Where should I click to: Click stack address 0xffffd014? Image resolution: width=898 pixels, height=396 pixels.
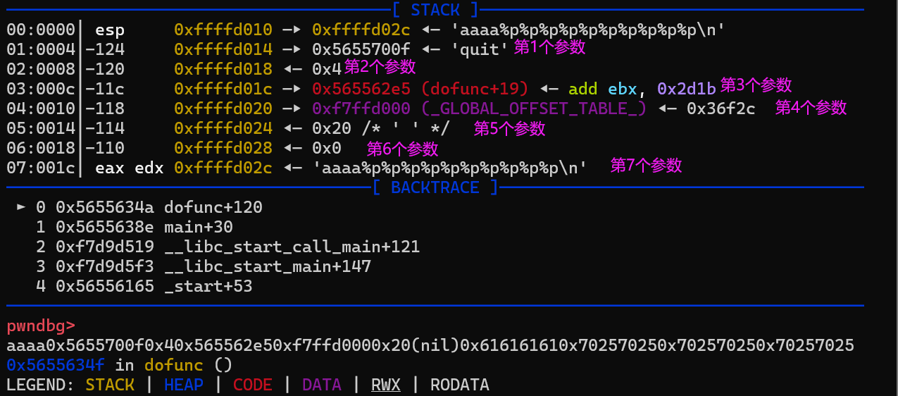pyautogui.click(x=223, y=49)
